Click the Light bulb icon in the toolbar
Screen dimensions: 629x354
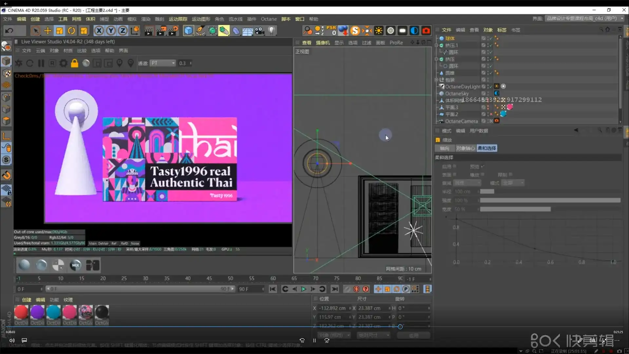[x=271, y=31]
